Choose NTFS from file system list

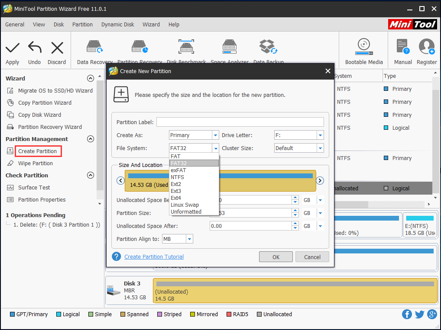point(177,177)
